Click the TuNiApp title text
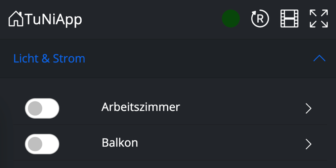Screen dimensions: 336x168 53,19
